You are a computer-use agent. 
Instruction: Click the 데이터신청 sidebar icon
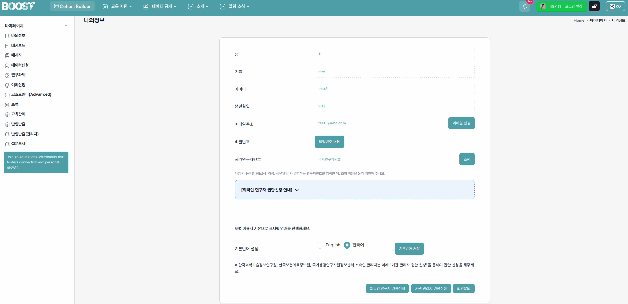click(x=7, y=65)
